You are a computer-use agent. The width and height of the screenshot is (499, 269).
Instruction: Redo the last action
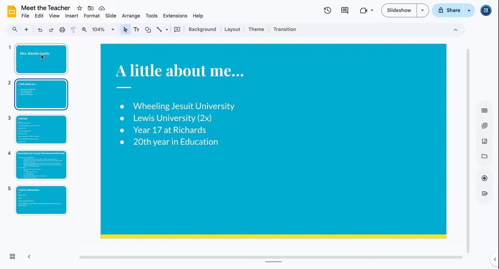tap(51, 30)
